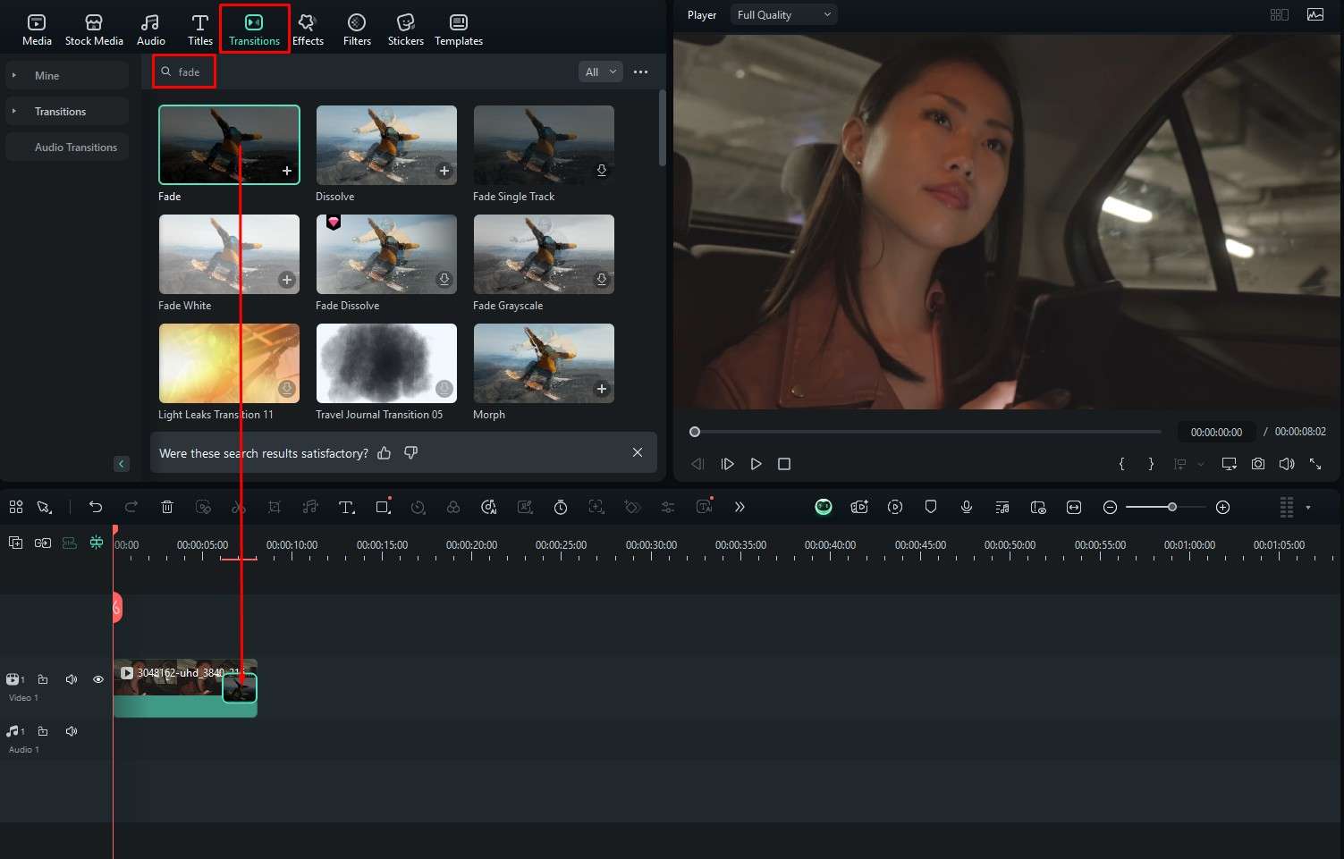Take a snapshot with the camera icon
1344x859 pixels.
[x=1258, y=464]
